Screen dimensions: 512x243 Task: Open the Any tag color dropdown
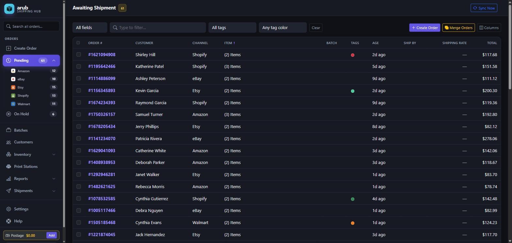282,27
